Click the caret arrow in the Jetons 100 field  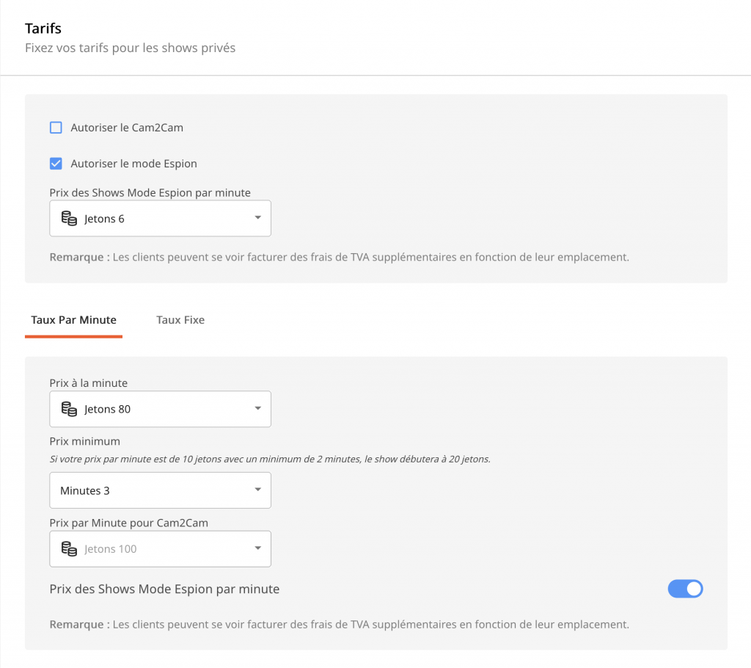pos(257,549)
